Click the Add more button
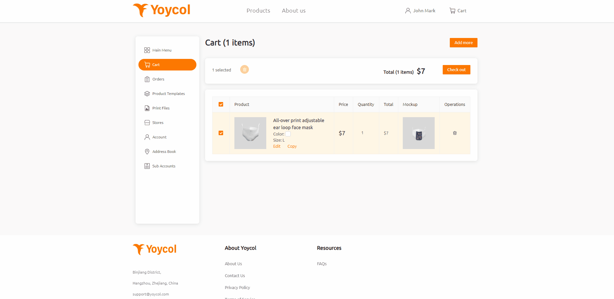The height and width of the screenshot is (299, 614). (463, 42)
